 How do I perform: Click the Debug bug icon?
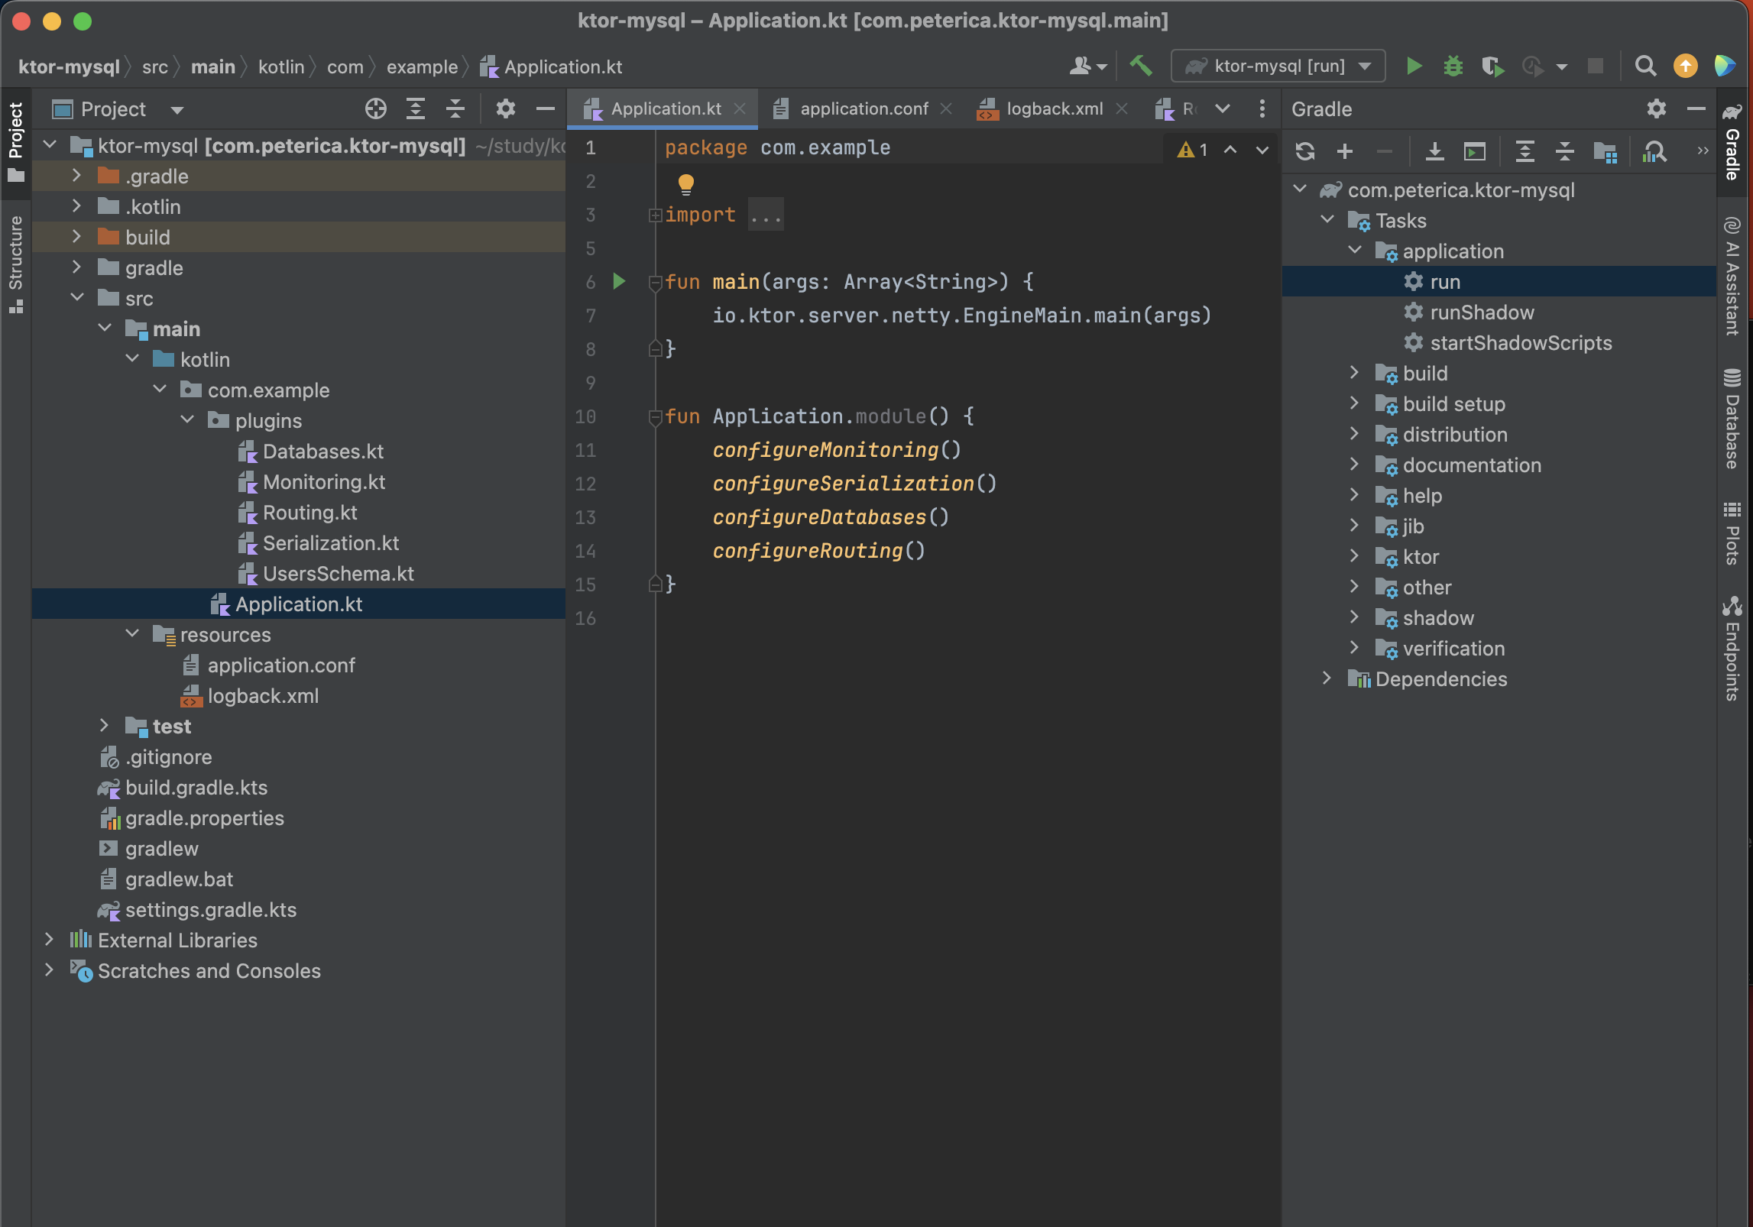point(1453,66)
